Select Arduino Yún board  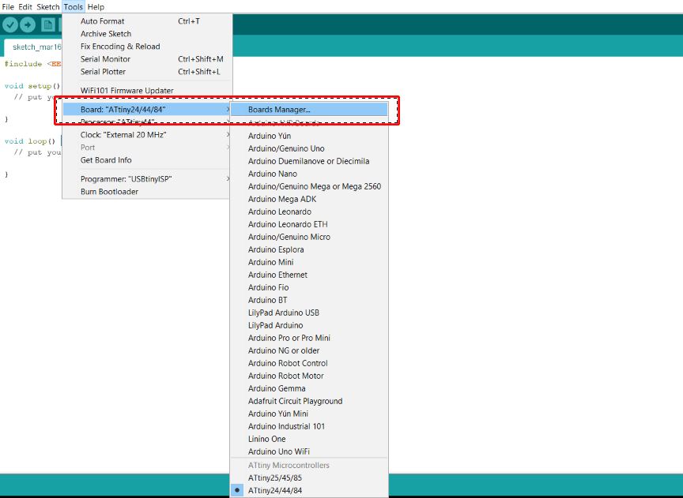[x=309, y=136]
